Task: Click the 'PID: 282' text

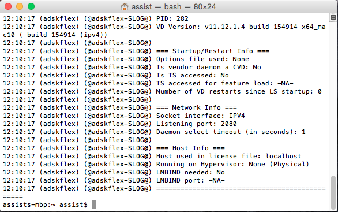Action: point(172,18)
